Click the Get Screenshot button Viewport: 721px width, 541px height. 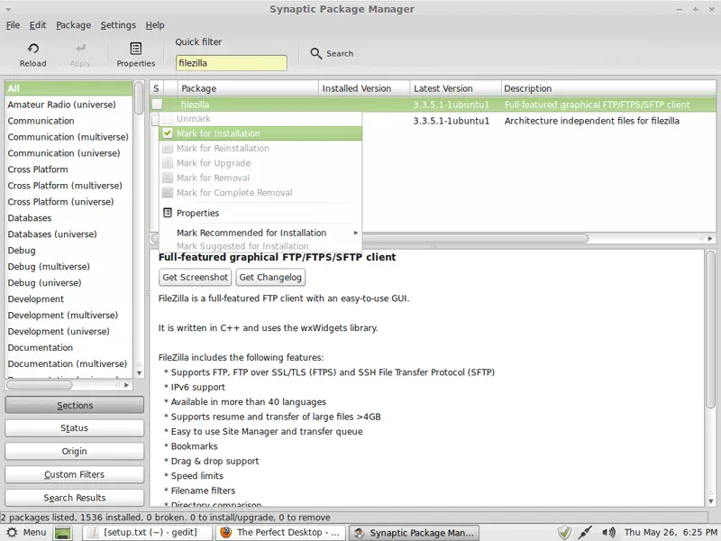tap(195, 277)
